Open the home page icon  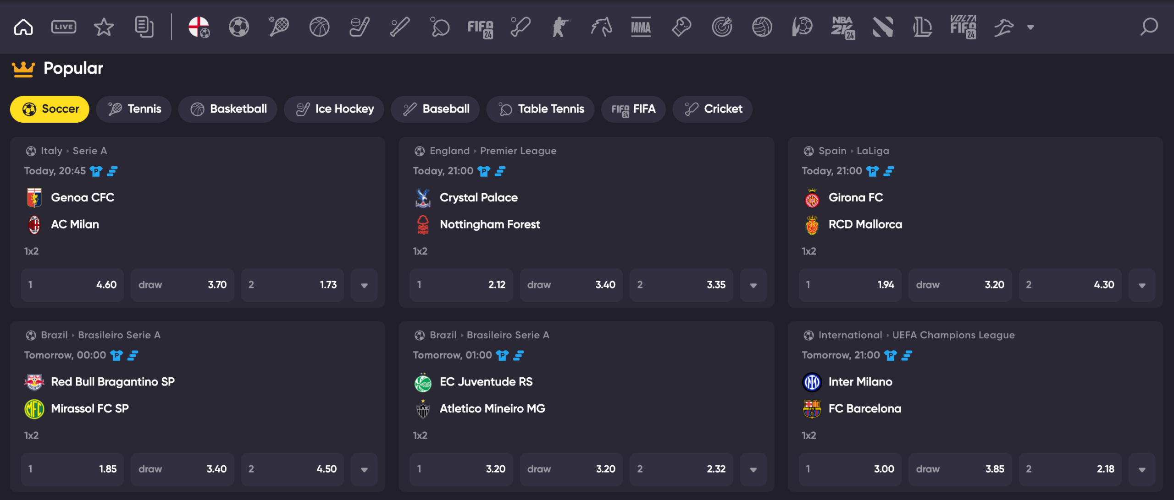(23, 27)
